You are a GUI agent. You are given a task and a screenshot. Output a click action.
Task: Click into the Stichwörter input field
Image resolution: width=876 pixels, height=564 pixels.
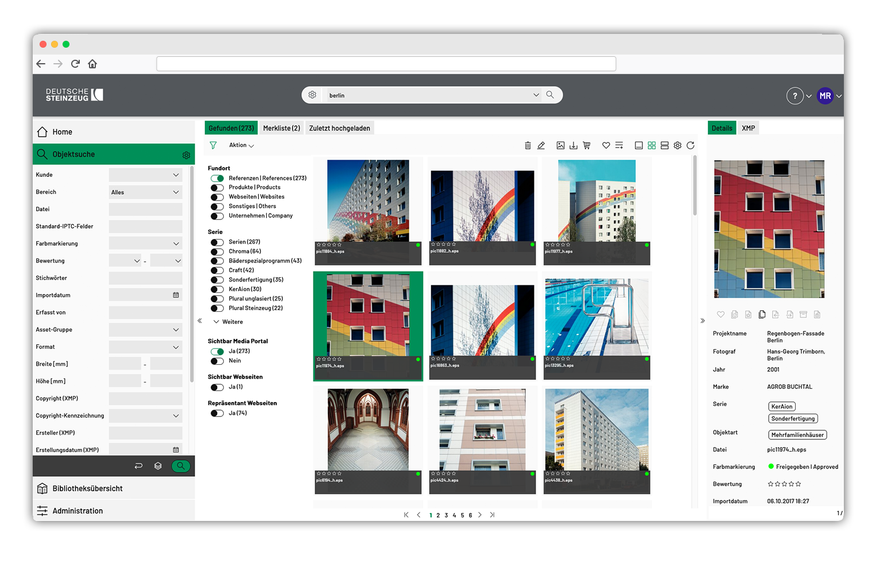(145, 278)
